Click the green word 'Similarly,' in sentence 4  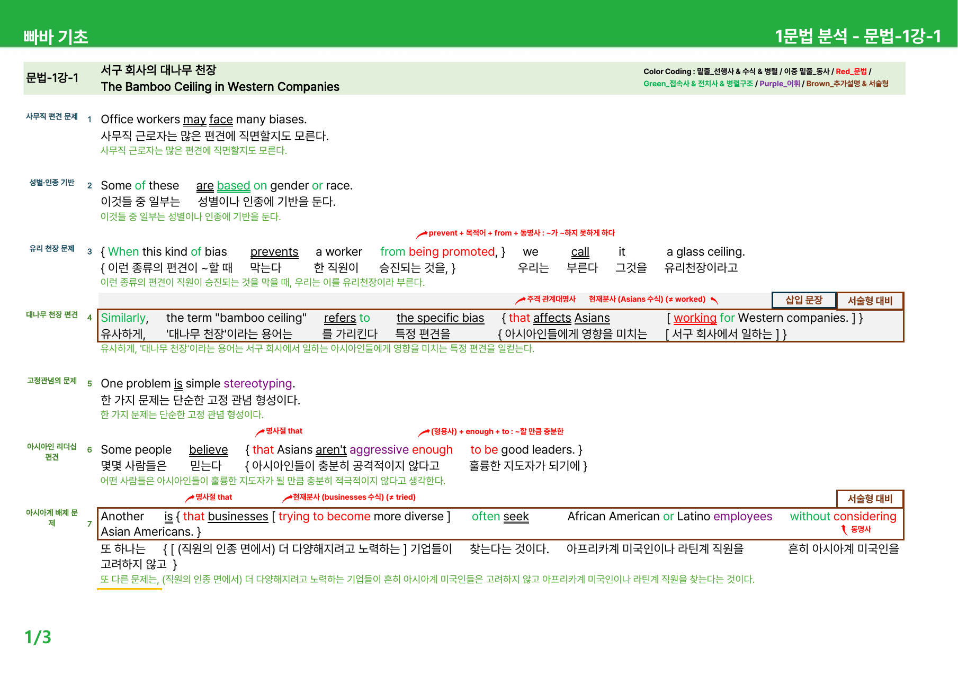[x=125, y=318]
